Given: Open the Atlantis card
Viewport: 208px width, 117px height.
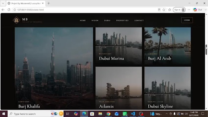Looking at the screenshot, I should (x=119, y=88).
